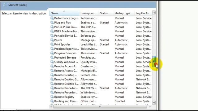Viewport: 198px width, 111px height.
Task: Click the Routing and Remote Access gear icon
Action: [x=52, y=101]
